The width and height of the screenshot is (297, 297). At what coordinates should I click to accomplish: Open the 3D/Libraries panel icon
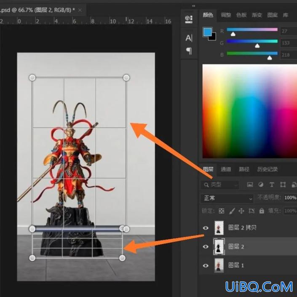(189, 19)
